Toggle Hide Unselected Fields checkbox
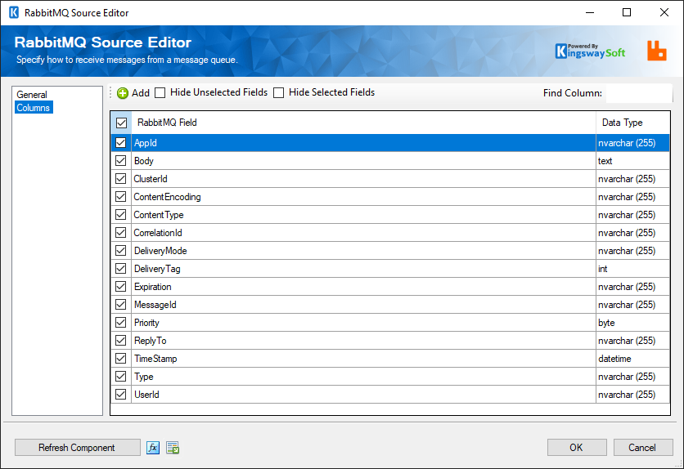 coord(160,93)
